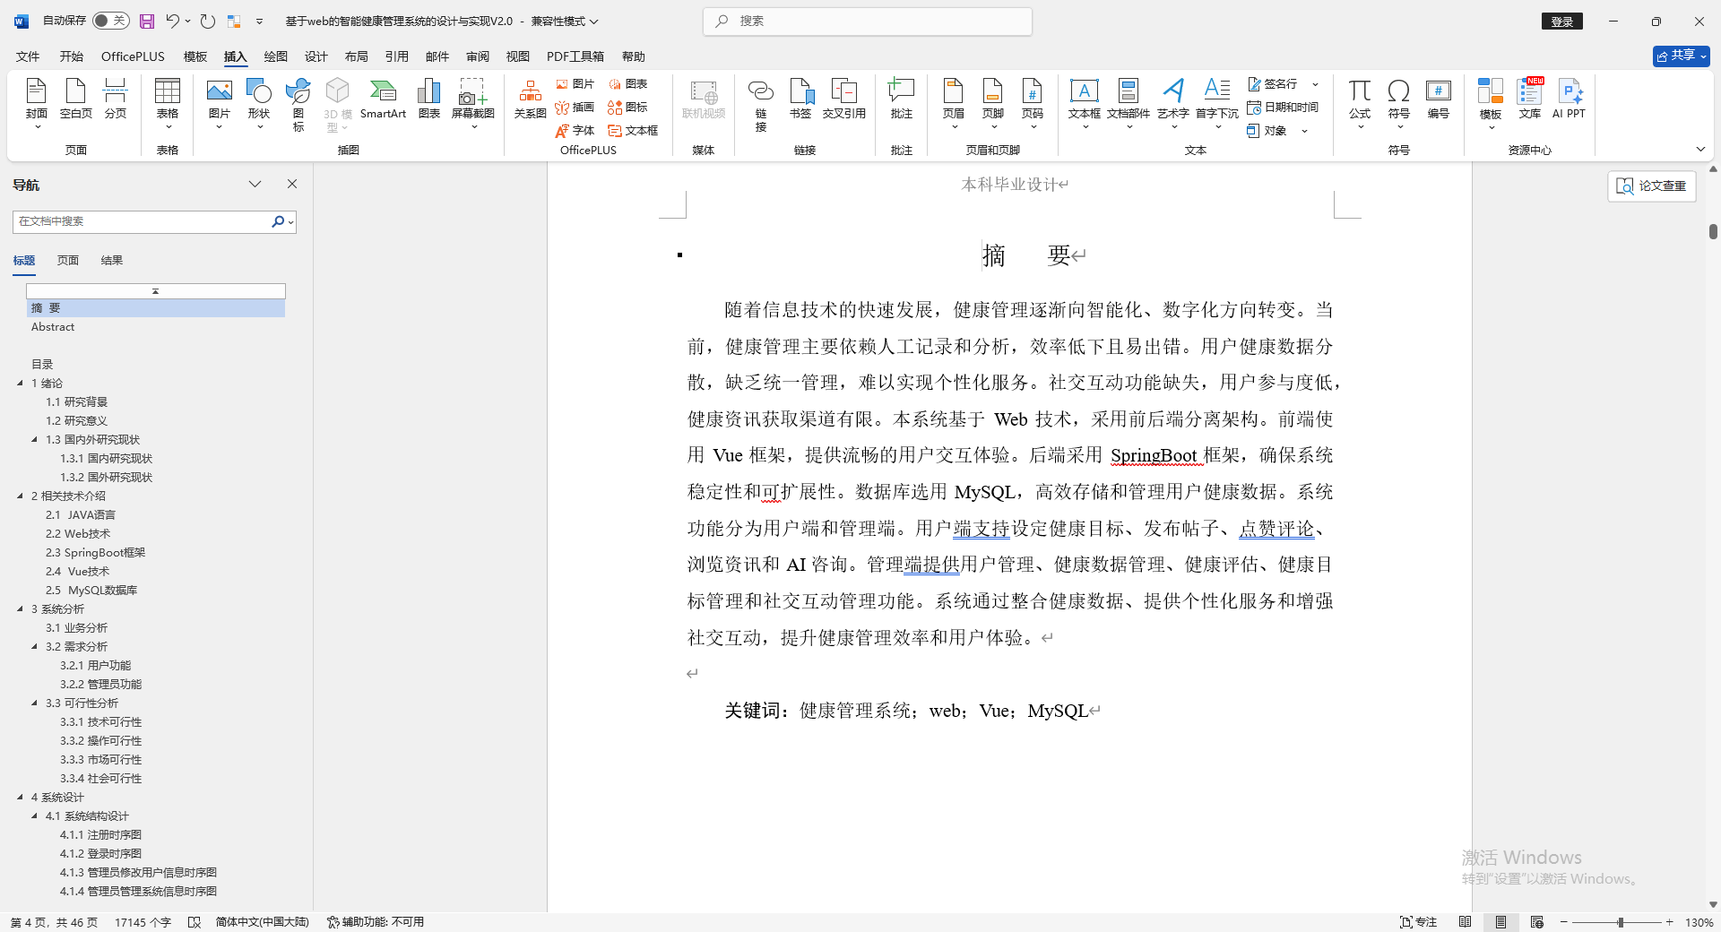
Task: Open the Symbol (符号) menu
Action: tap(1399, 103)
